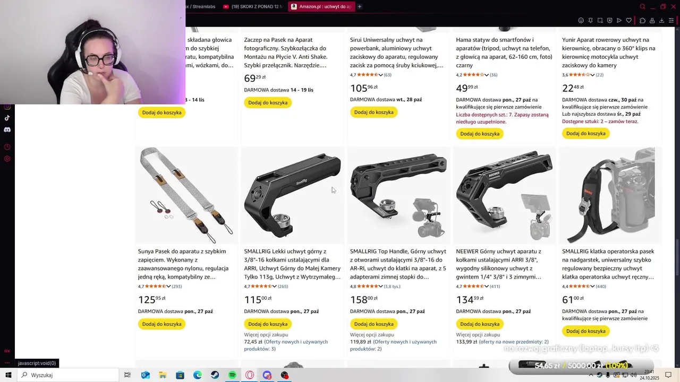This screenshot has width=680, height=382.
Task: Open TikTok in the Opera sidebar
Action: (7, 118)
